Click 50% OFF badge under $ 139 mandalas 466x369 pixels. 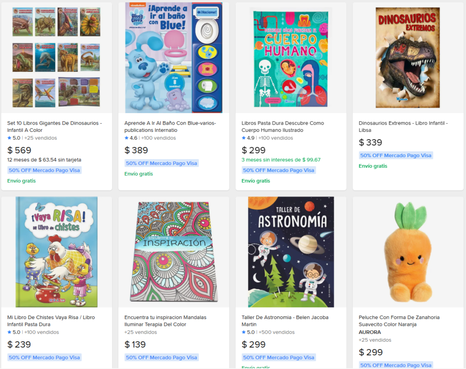click(162, 358)
